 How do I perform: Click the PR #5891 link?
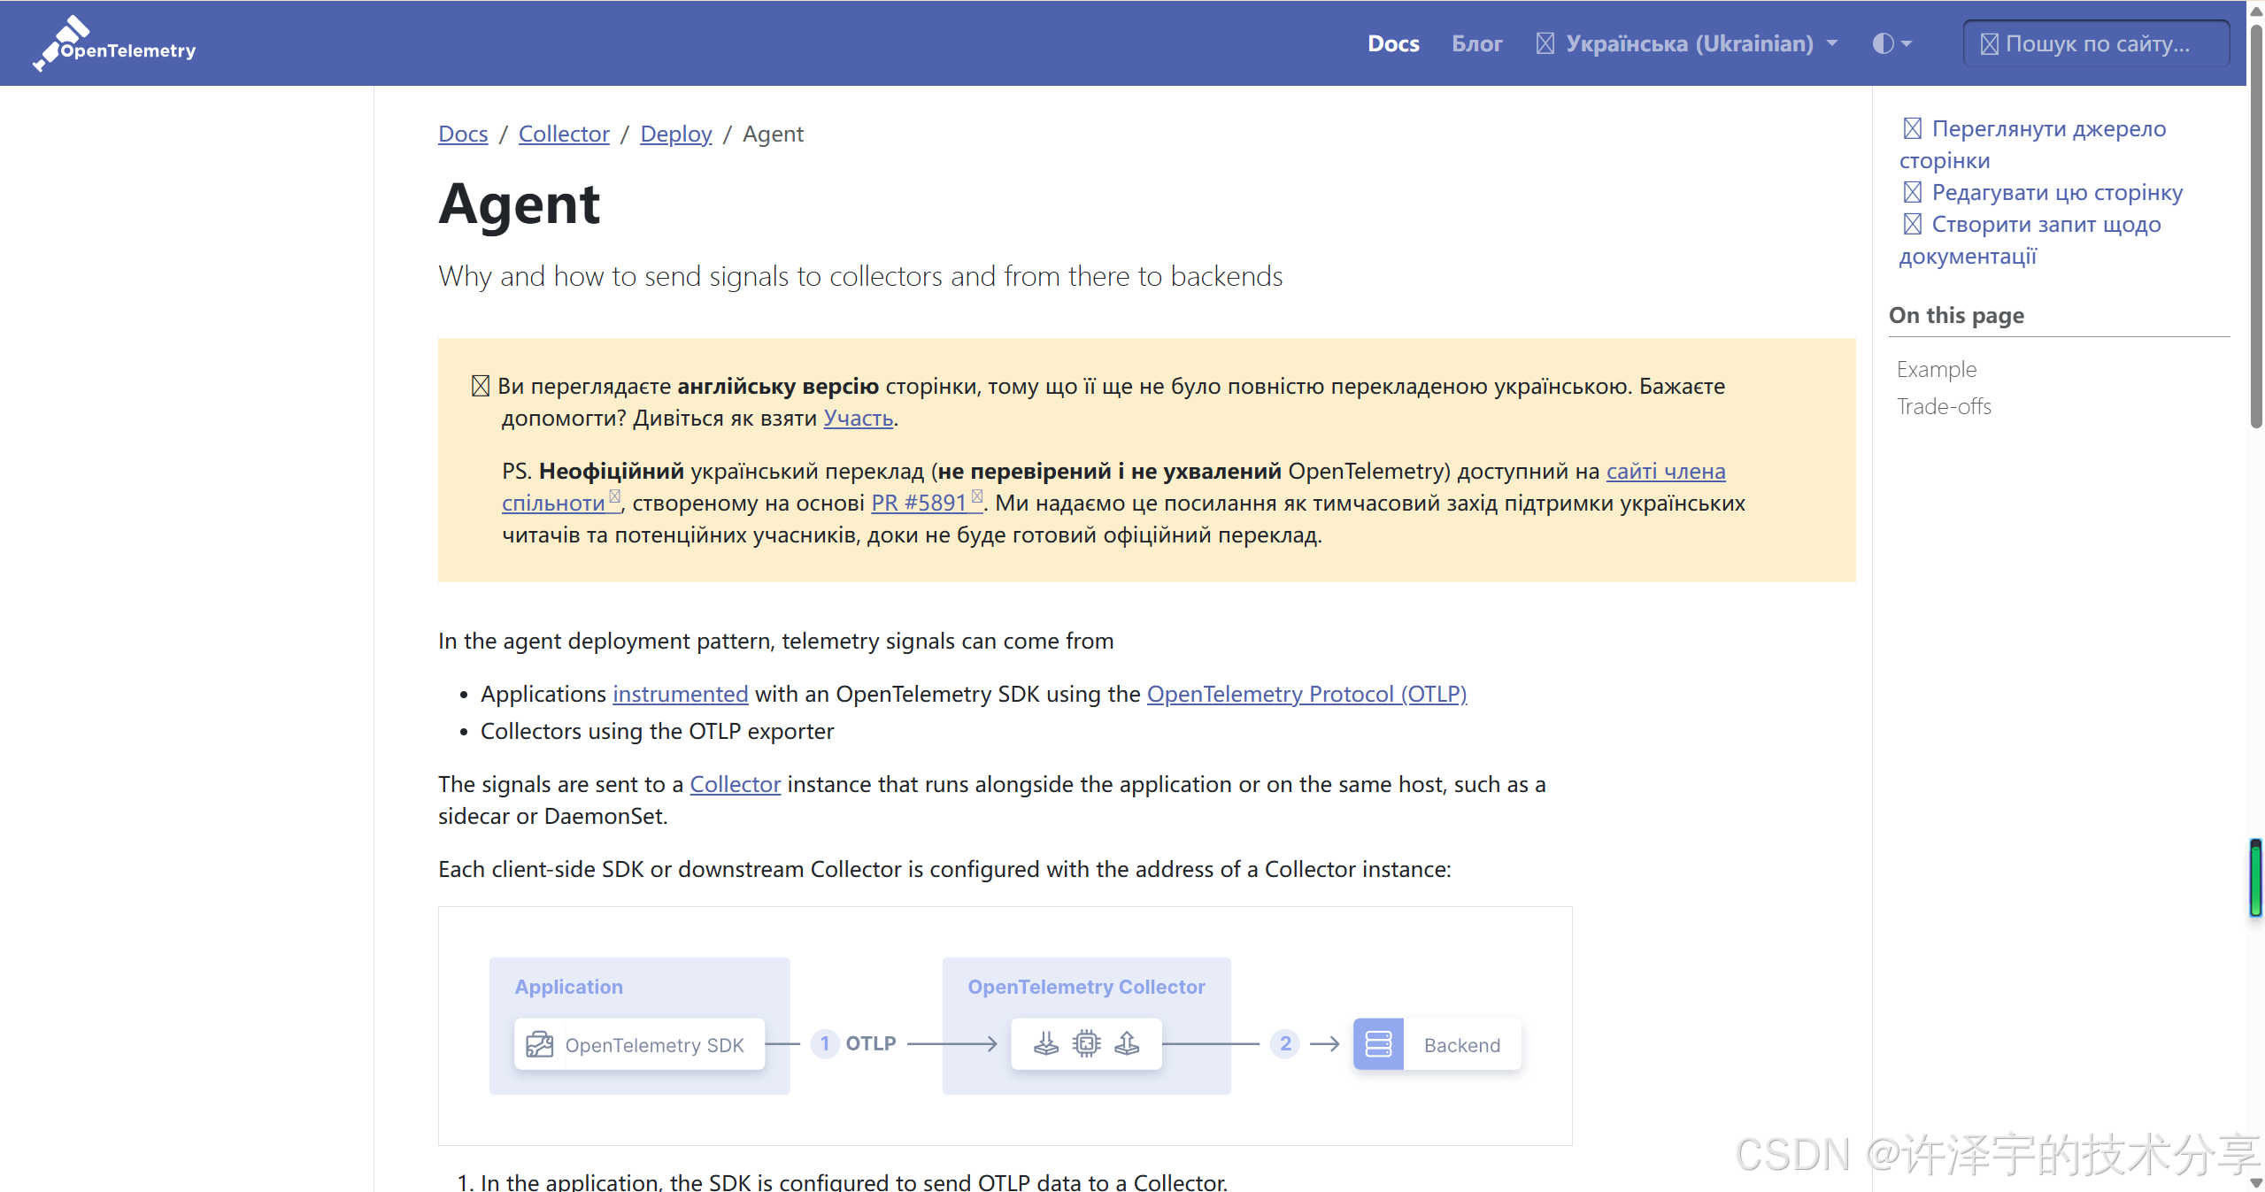pos(919,503)
